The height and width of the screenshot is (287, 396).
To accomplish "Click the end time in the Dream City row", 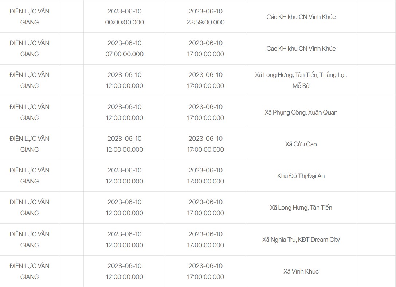I will (x=205, y=240).
